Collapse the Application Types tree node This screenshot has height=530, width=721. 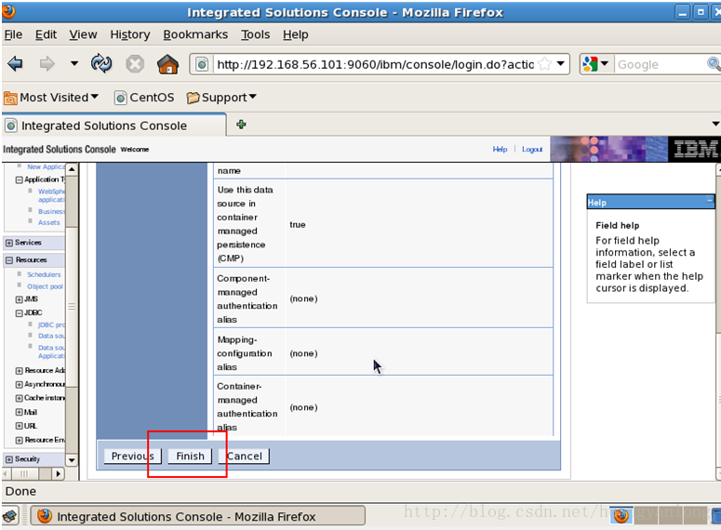coord(19,179)
